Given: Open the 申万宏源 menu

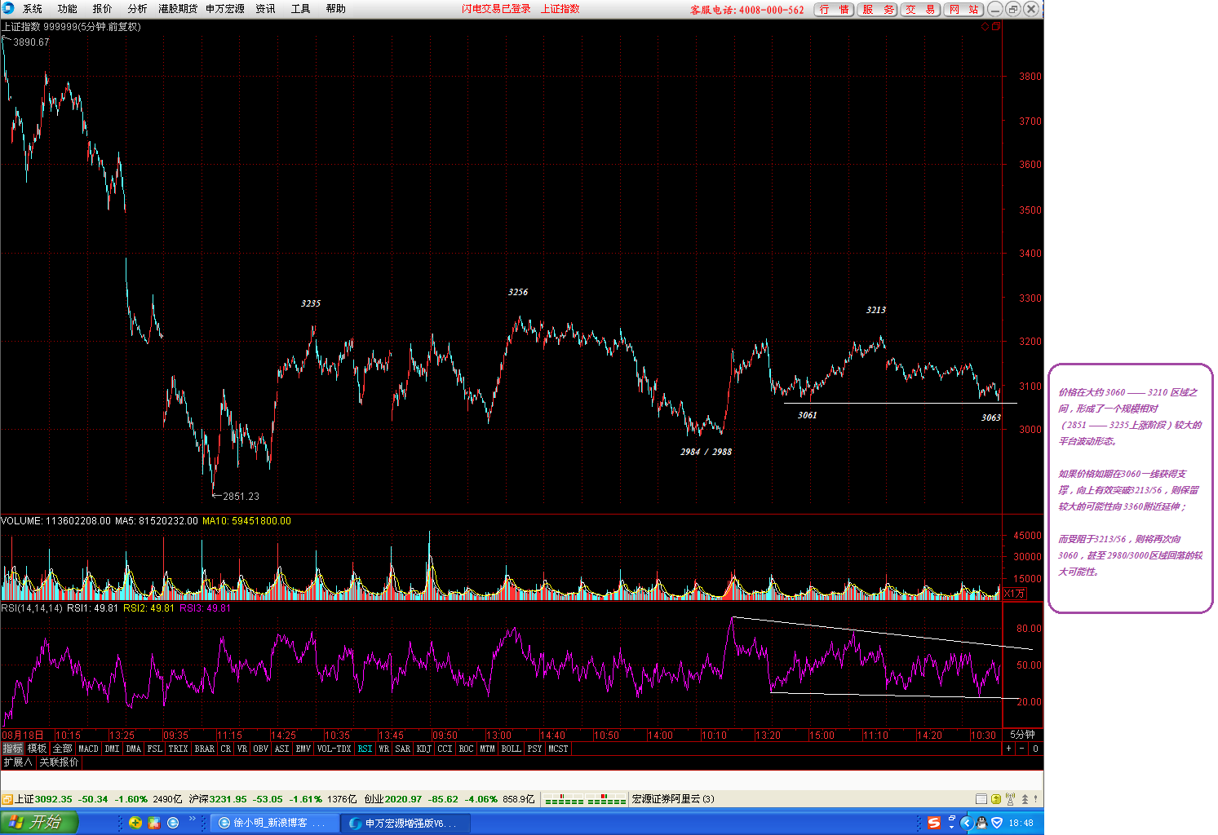Looking at the screenshot, I should coord(225,9).
